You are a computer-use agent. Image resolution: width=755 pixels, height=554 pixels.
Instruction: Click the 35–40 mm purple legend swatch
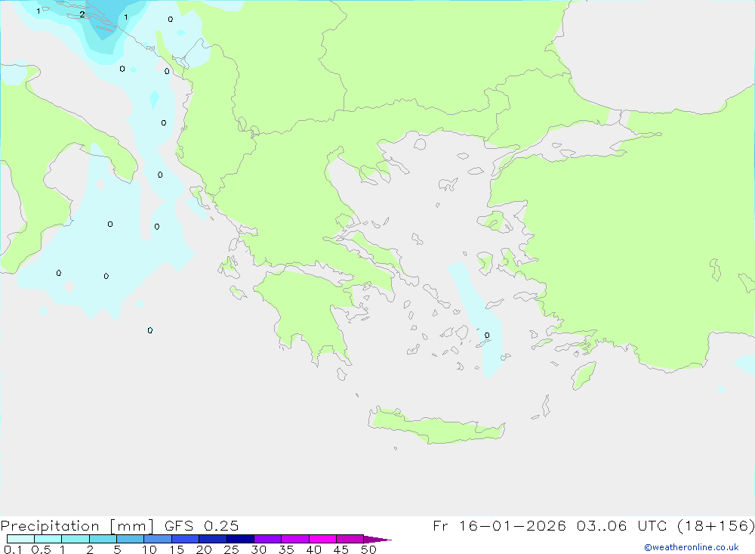(294, 539)
